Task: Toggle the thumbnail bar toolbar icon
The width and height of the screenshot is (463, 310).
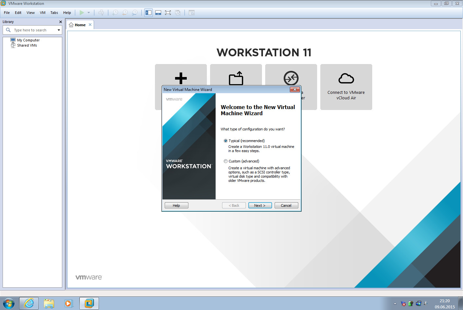Action: click(x=158, y=13)
